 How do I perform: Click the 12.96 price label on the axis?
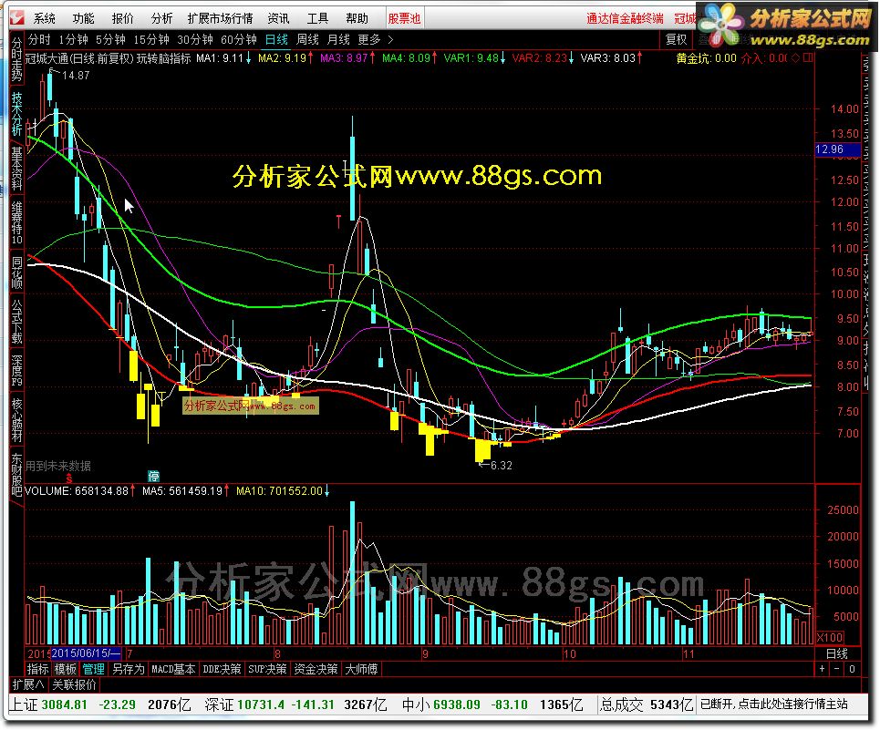point(837,149)
